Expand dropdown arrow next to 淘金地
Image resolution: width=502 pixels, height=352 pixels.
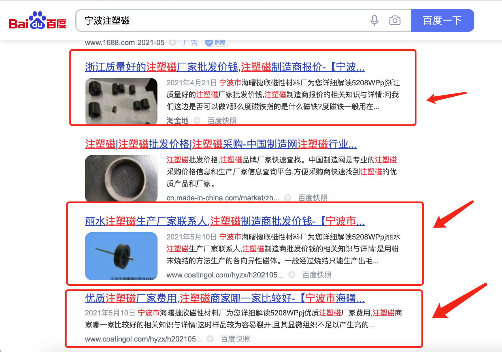pyautogui.click(x=197, y=121)
